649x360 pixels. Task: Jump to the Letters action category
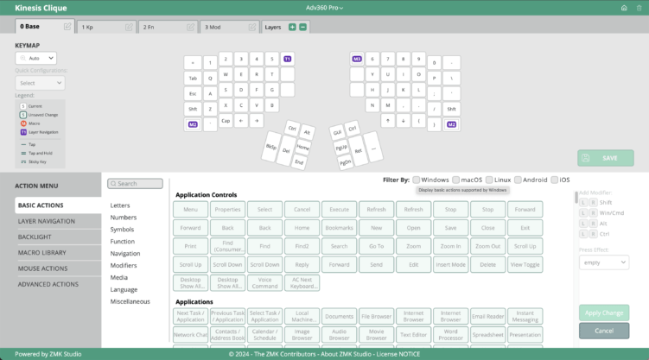point(120,205)
